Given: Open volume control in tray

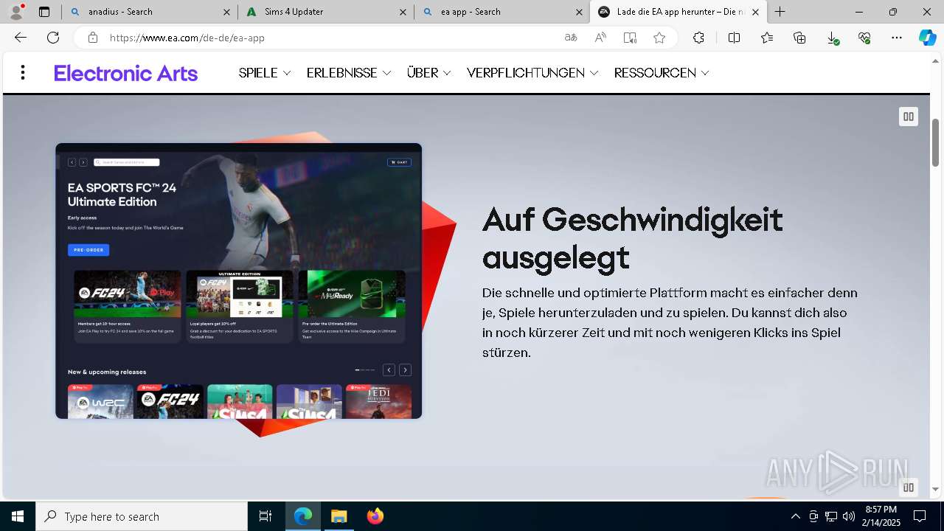Looking at the screenshot, I should pyautogui.click(x=849, y=516).
